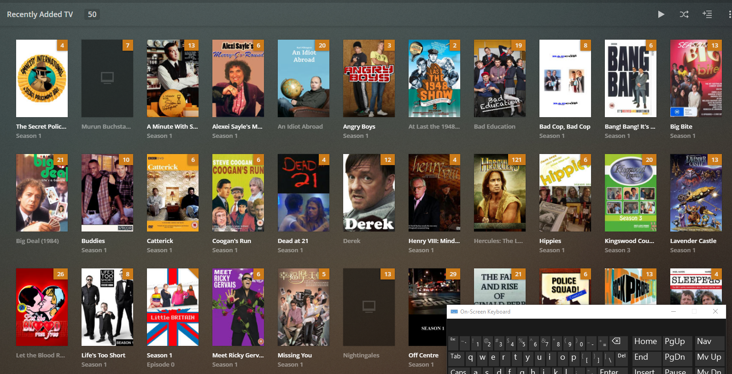Open The Secret Policeman's Ball poster
732x374 pixels.
coord(42,78)
